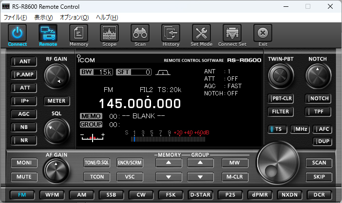Screen dimensions: 342x203
Task: Toggle the ANT antenna button
Action: point(24,61)
